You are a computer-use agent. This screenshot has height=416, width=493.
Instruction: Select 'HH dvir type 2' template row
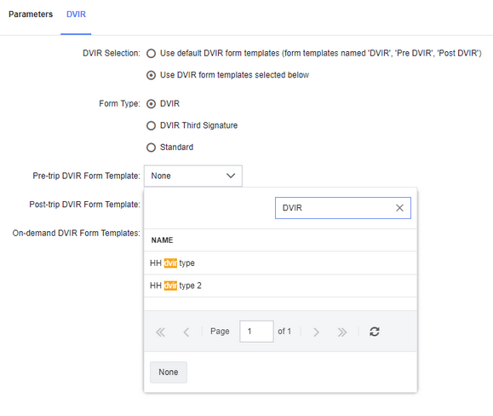tap(280, 286)
